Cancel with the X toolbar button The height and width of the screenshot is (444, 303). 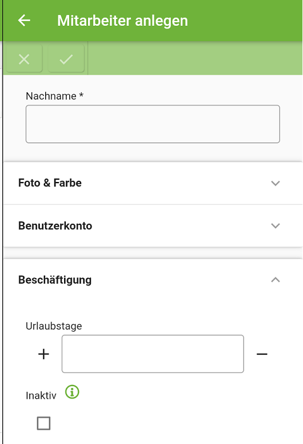point(24,59)
